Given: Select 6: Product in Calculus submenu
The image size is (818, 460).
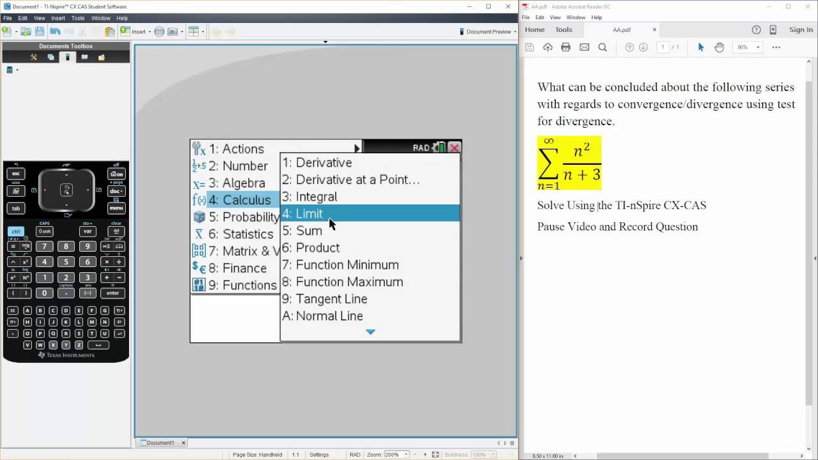Looking at the screenshot, I should coord(370,248).
